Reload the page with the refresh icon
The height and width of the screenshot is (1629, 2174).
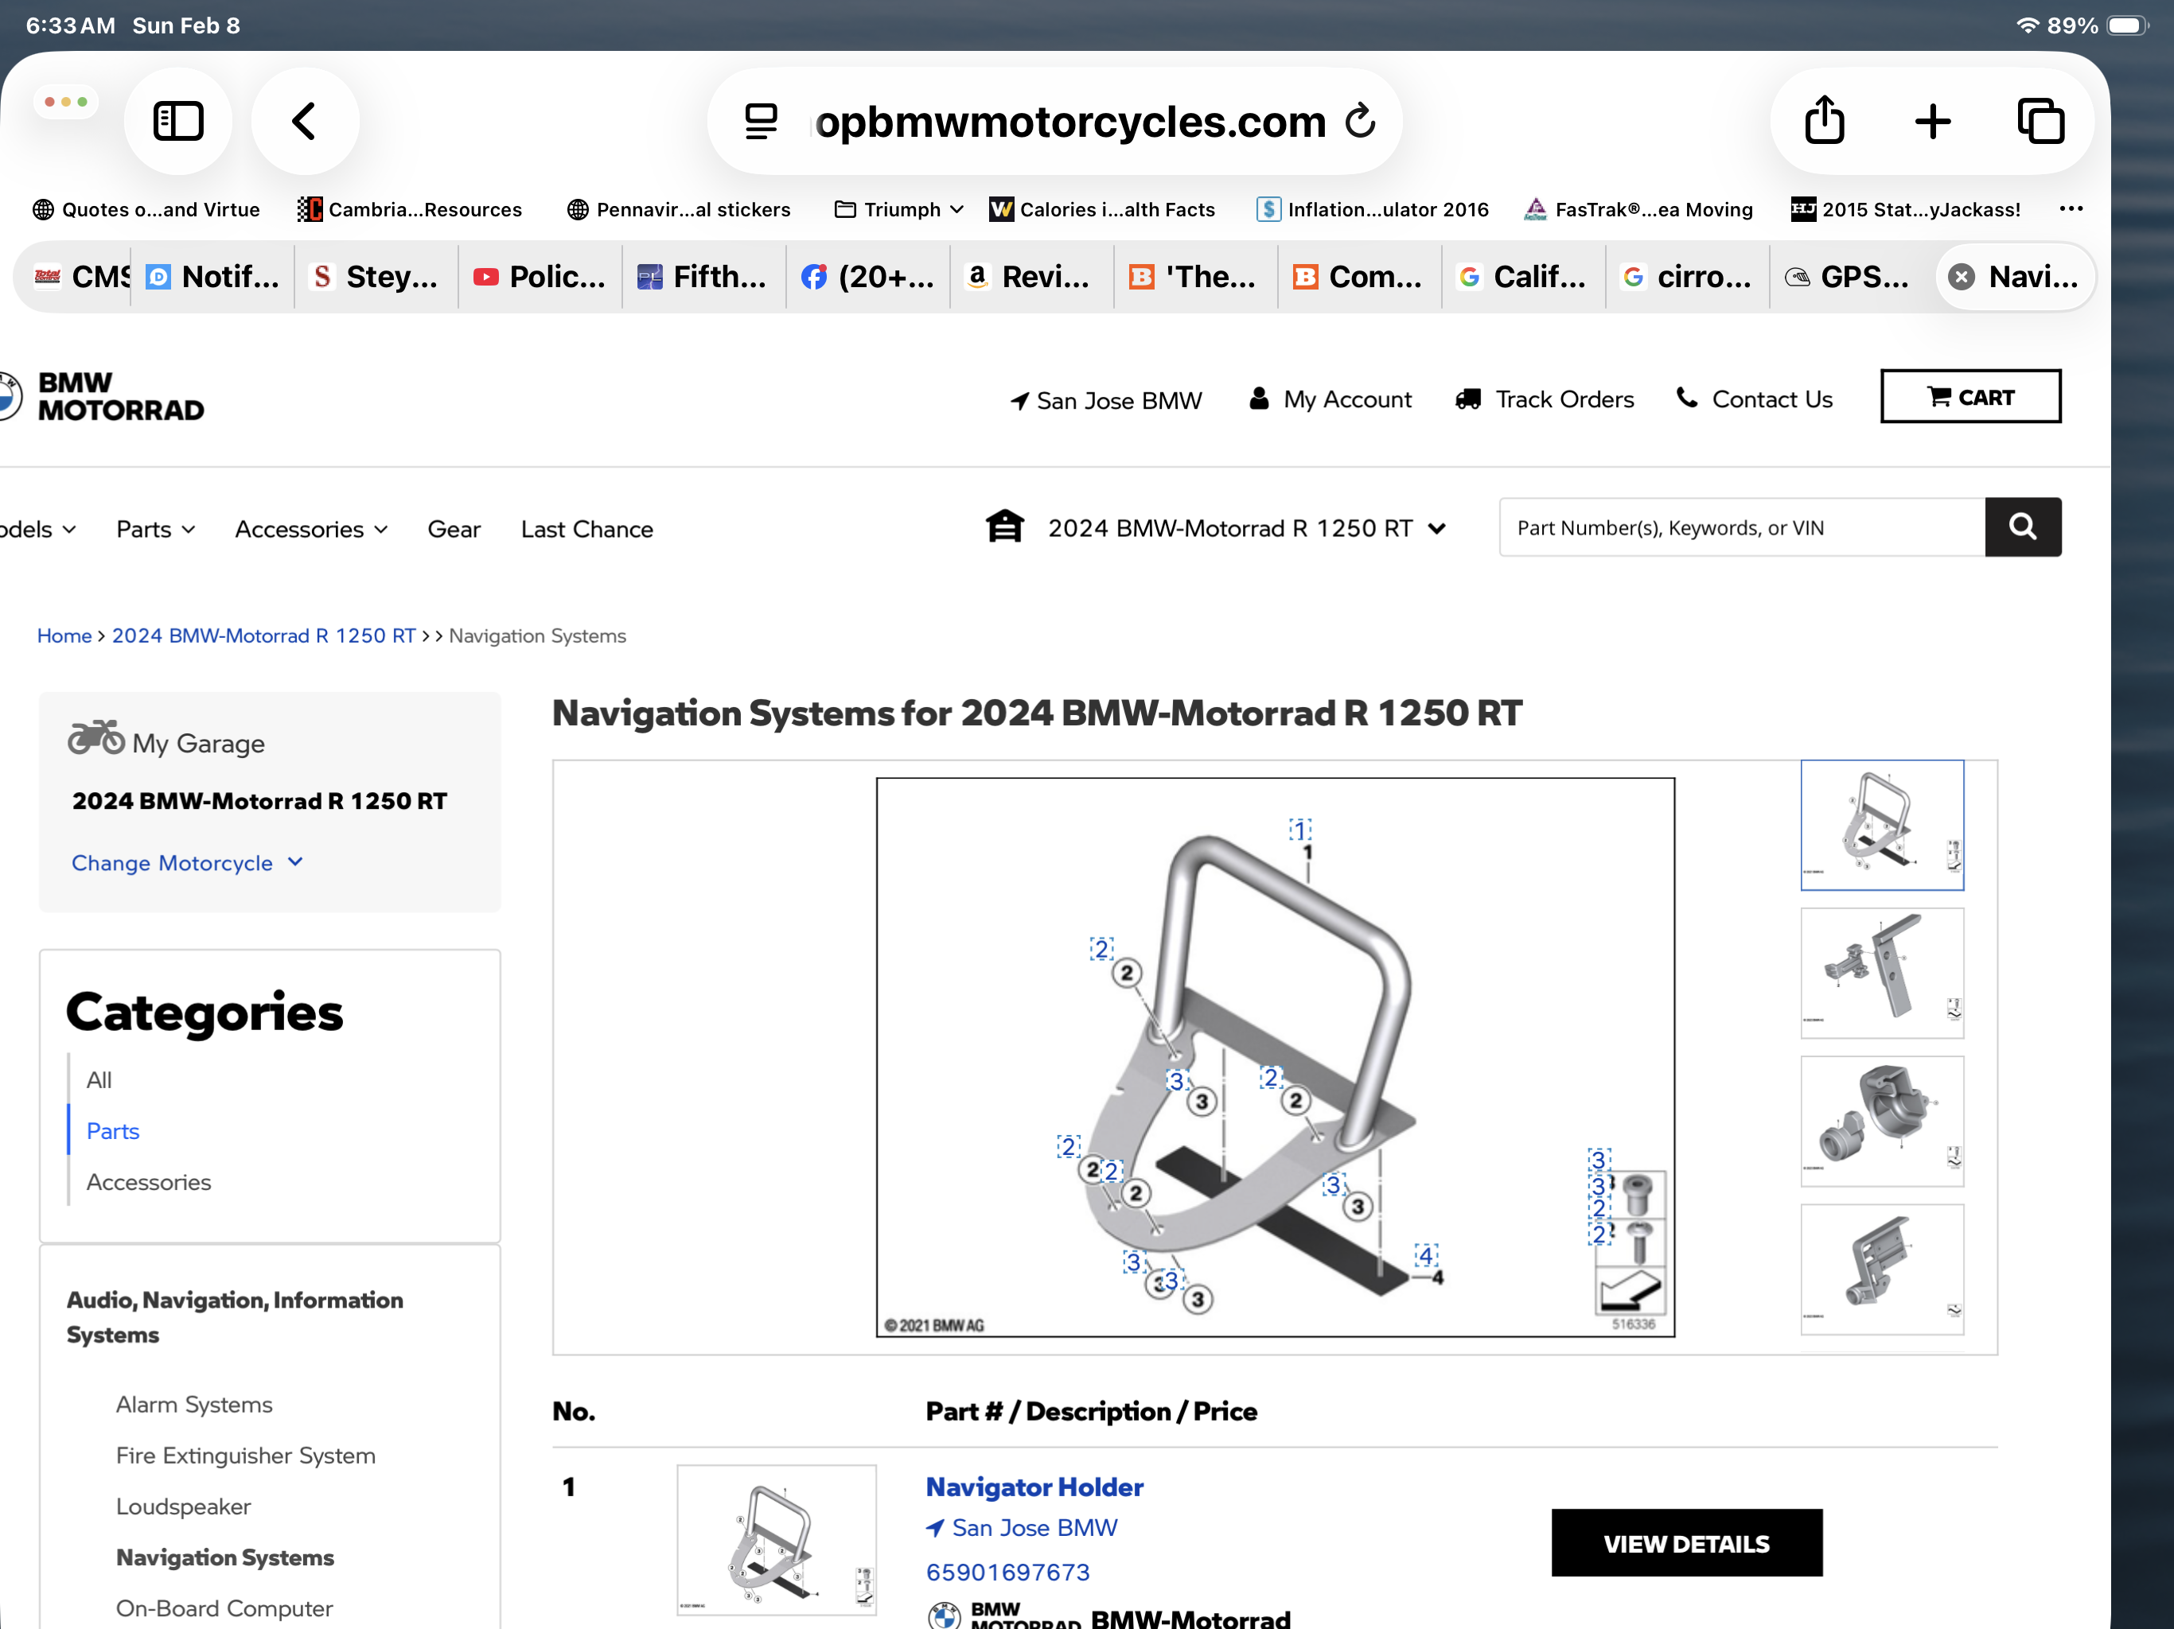point(1360,121)
